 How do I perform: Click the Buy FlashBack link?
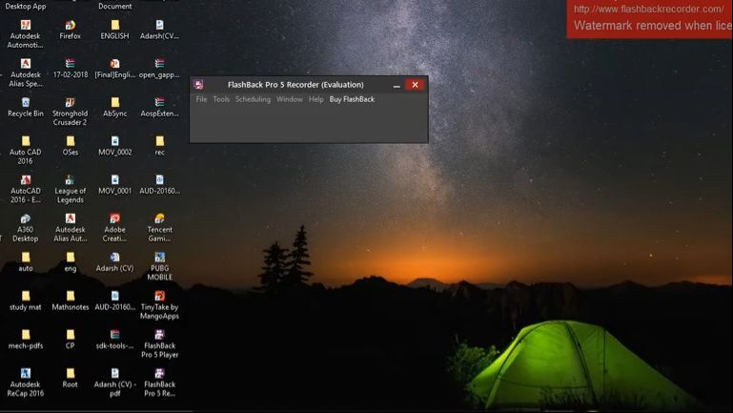352,99
